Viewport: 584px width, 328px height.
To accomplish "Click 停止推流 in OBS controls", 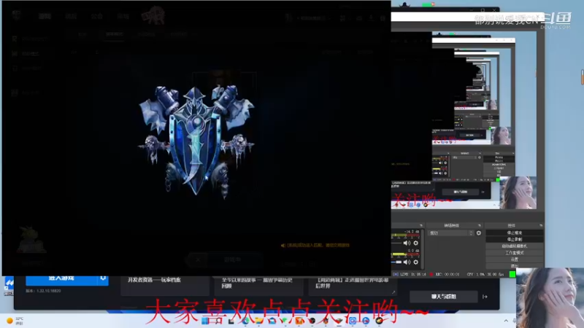I will tap(515, 233).
